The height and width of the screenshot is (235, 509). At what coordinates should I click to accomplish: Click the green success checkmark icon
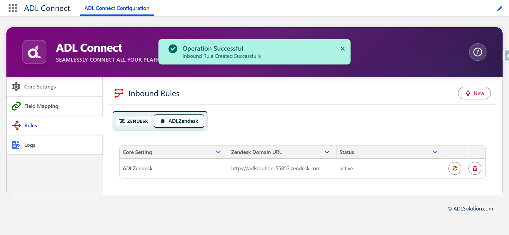coord(173,49)
